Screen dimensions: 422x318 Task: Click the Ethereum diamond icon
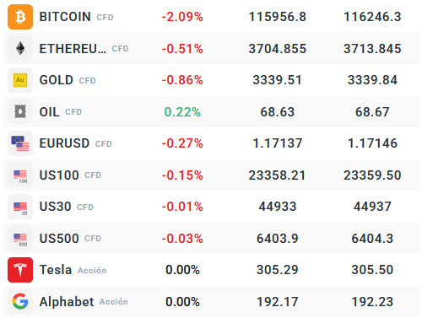[x=20, y=48]
